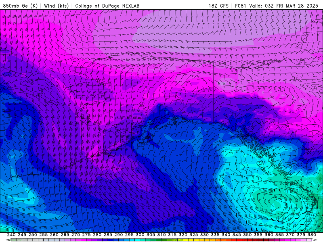Click the 300 value on the color scale

click(x=140, y=235)
